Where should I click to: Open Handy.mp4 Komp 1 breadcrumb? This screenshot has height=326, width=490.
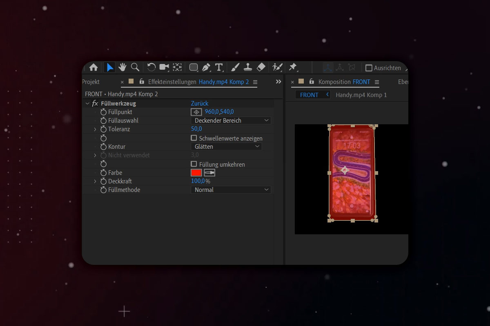[x=361, y=95]
